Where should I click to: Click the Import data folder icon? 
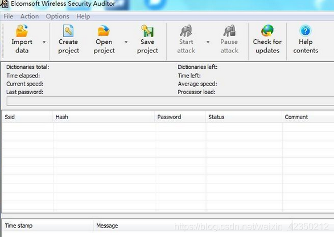22,31
